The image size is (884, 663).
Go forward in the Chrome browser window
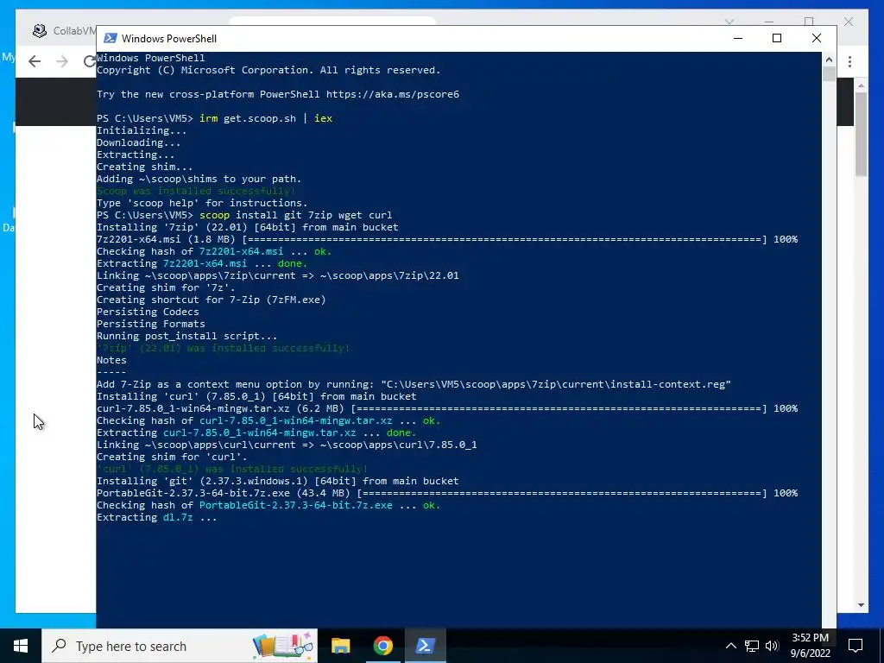click(62, 61)
